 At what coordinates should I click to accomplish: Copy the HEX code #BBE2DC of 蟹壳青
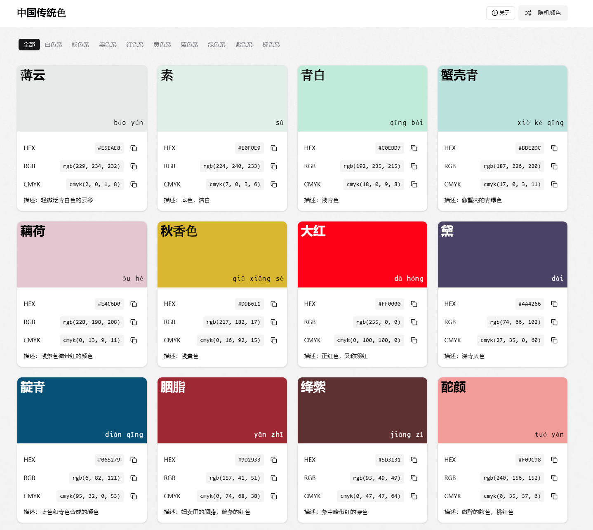pyautogui.click(x=554, y=148)
